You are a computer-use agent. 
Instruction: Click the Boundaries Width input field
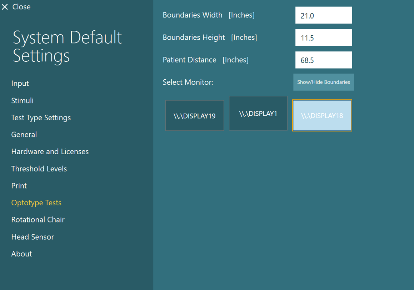tap(323, 15)
